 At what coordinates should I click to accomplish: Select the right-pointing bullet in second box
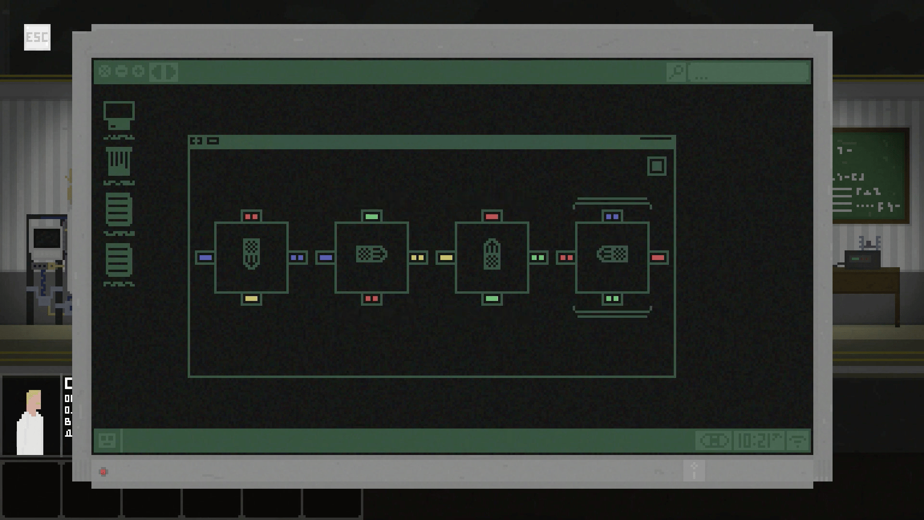coord(372,254)
